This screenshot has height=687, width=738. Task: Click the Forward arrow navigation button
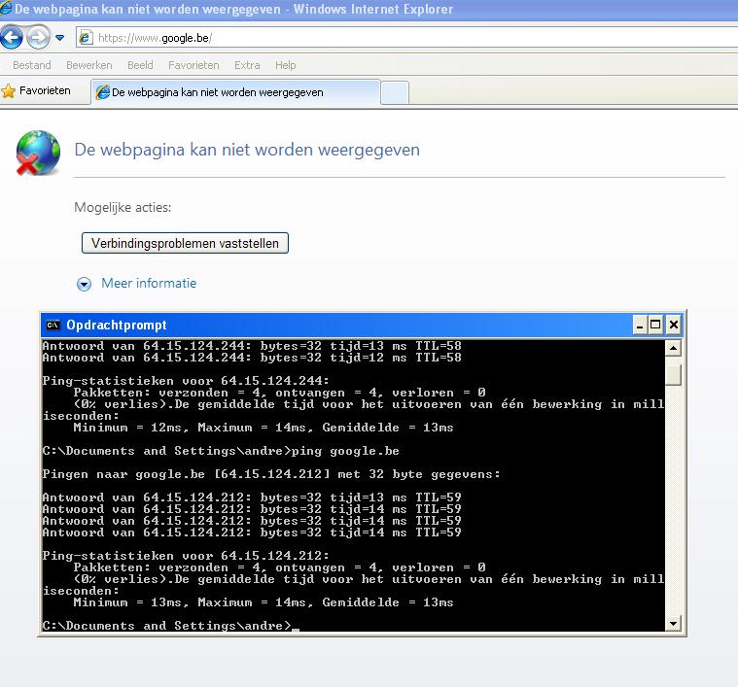pyautogui.click(x=38, y=38)
